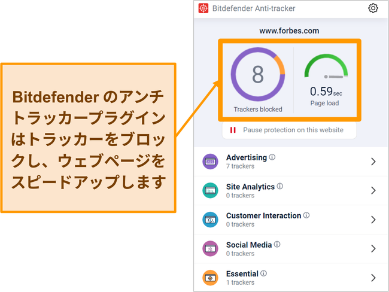Click "7 trackers" under Advertising
389x292 pixels.
point(240,166)
